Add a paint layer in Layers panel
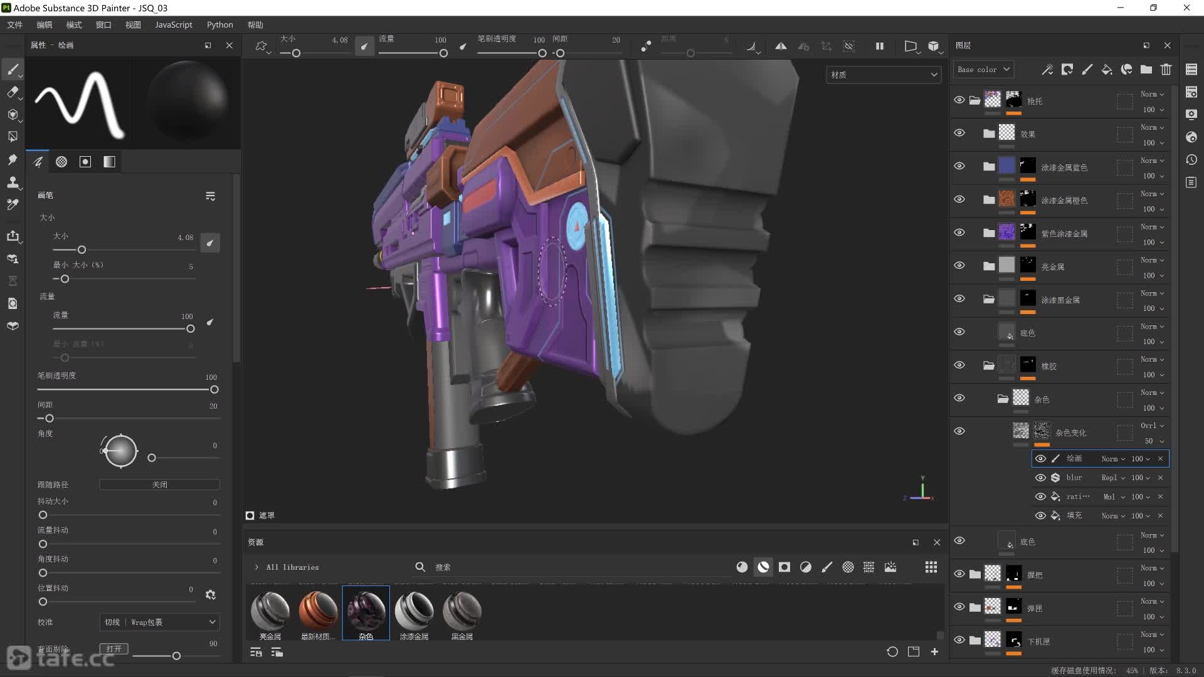The image size is (1204, 677). [1087, 70]
